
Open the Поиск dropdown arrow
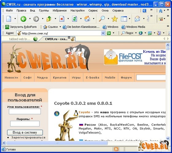[136, 33]
